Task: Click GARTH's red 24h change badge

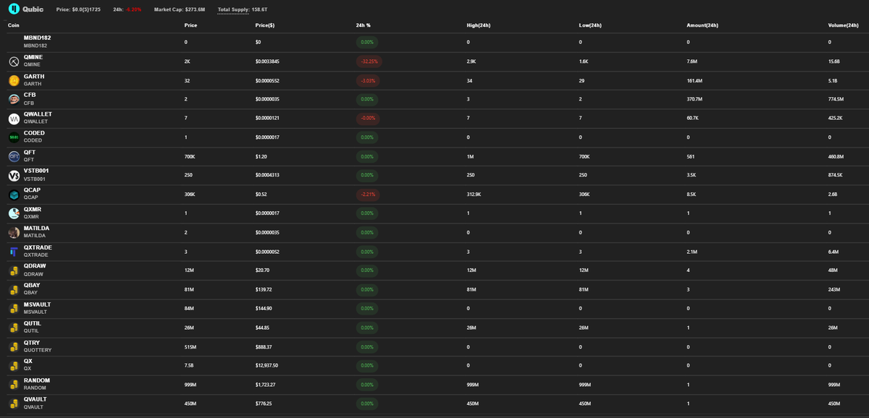Action: 367,80
